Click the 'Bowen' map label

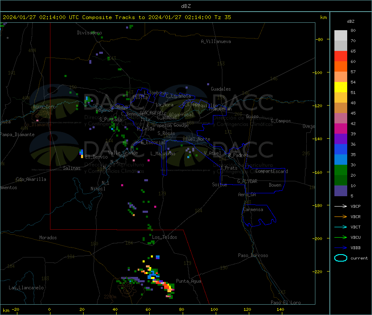tap(275, 185)
